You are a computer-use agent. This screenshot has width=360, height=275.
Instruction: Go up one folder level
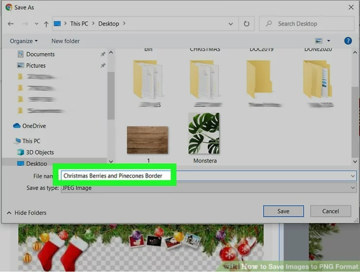(x=46, y=24)
